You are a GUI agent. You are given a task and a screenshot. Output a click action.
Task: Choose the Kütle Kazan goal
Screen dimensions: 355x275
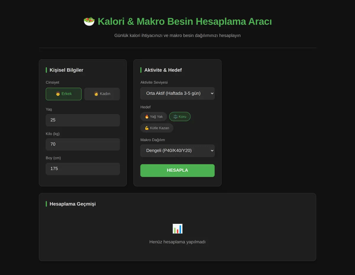(x=157, y=128)
